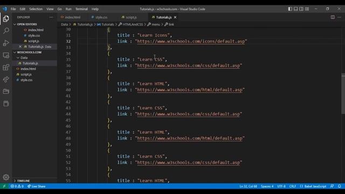The height and width of the screenshot is (194, 345).
Task: Open the Explorer view in activity bar
Action: click(x=6, y=19)
